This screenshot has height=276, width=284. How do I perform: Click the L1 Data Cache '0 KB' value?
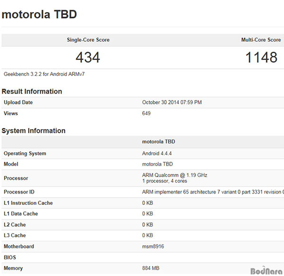pos(148,213)
